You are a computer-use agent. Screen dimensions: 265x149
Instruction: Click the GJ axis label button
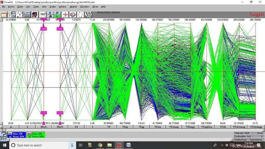(x=76, y=127)
